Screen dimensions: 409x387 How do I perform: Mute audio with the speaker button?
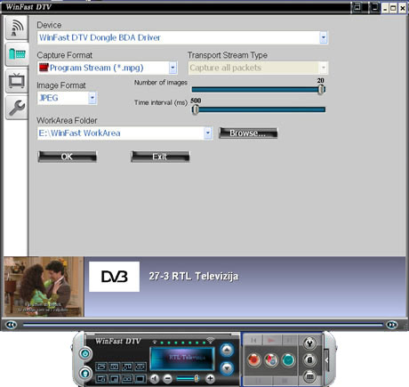pos(154,378)
